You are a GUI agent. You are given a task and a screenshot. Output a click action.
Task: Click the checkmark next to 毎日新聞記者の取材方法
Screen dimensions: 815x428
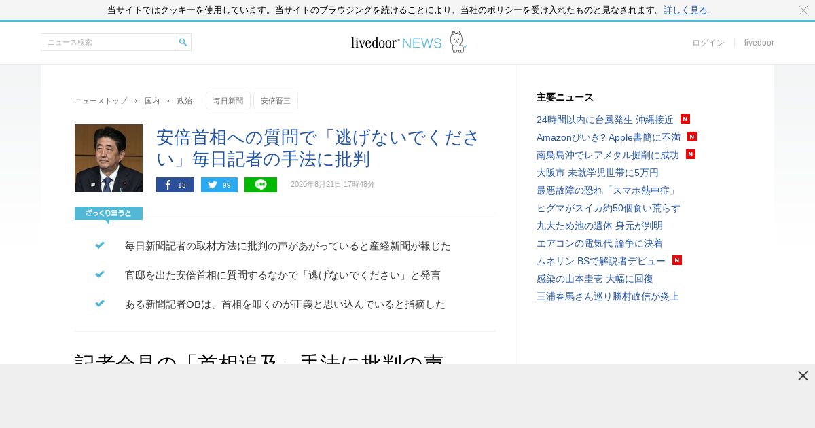[x=100, y=245]
